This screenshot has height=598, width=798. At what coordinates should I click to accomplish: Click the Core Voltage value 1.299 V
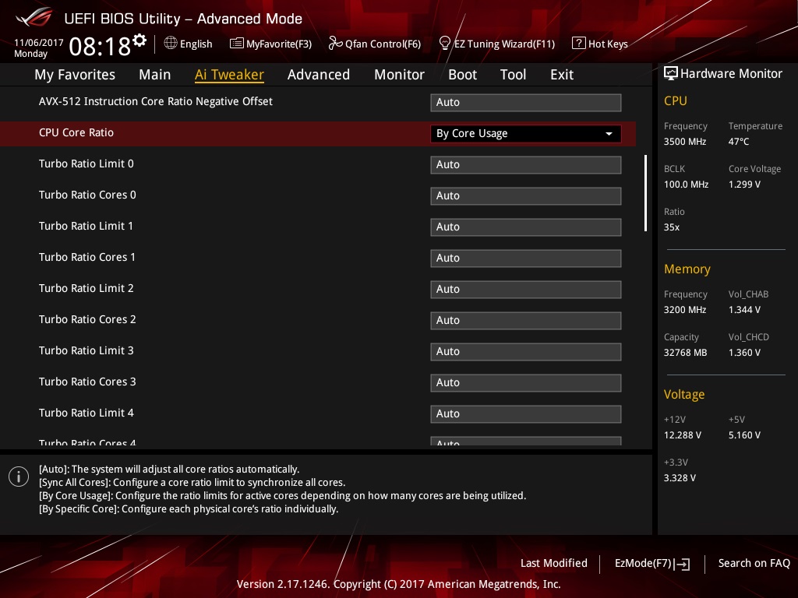(744, 185)
